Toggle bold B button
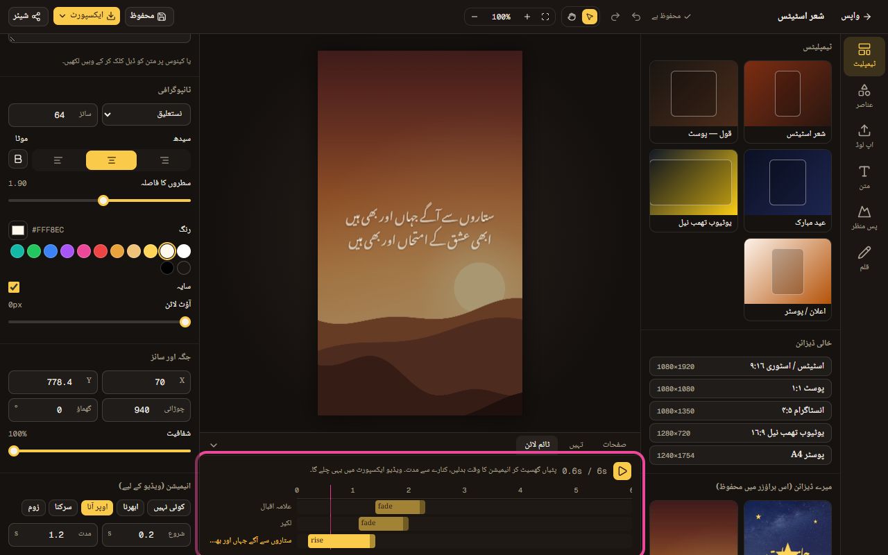Viewport: 888px width, 555px height. 18,160
